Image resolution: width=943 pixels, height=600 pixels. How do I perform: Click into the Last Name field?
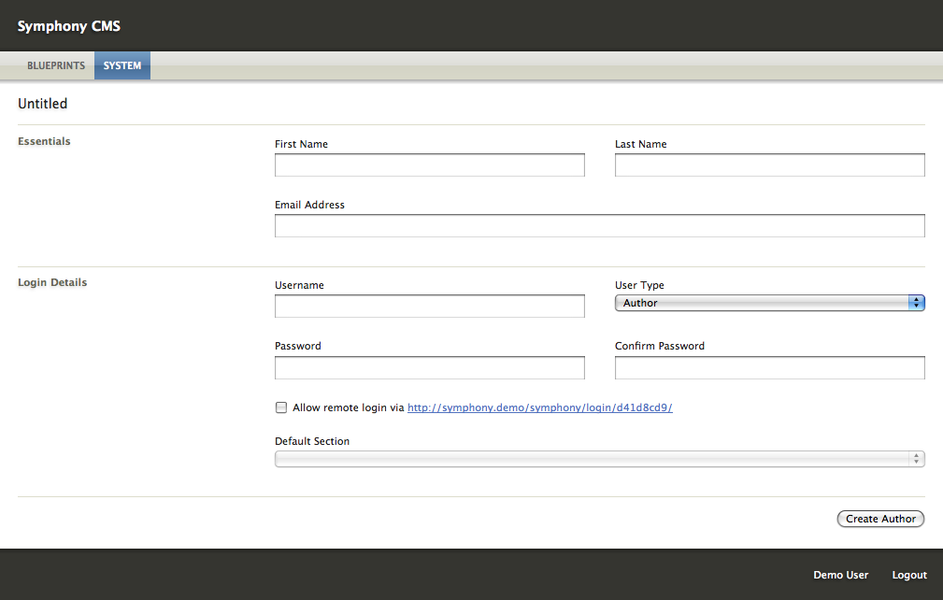pyautogui.click(x=769, y=165)
